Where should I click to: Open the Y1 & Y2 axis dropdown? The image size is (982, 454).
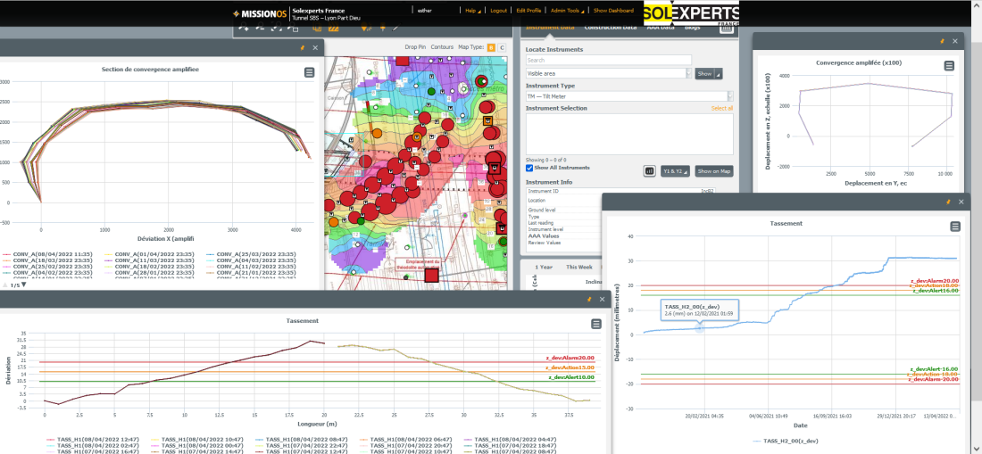[x=675, y=171]
